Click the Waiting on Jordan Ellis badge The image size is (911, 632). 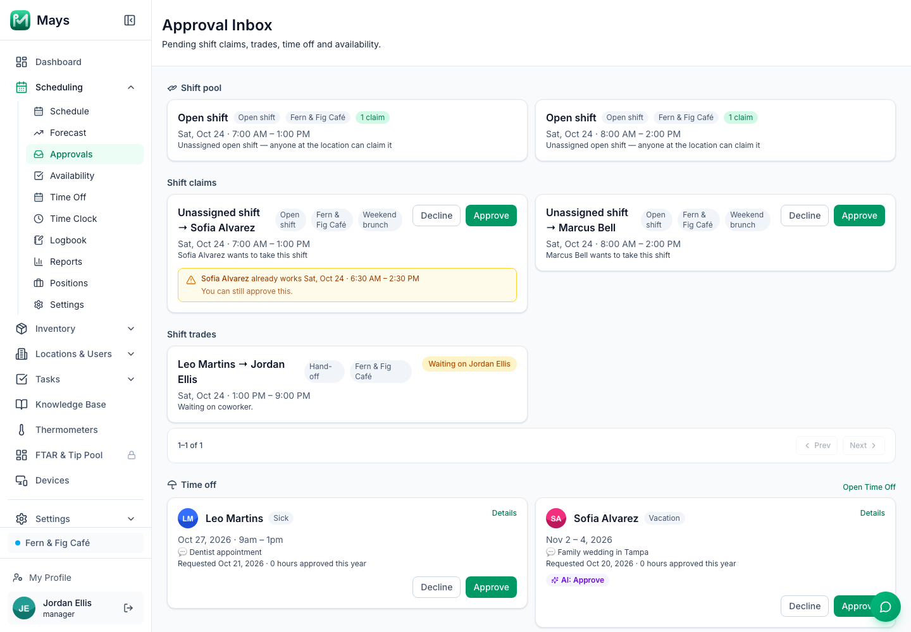469,364
